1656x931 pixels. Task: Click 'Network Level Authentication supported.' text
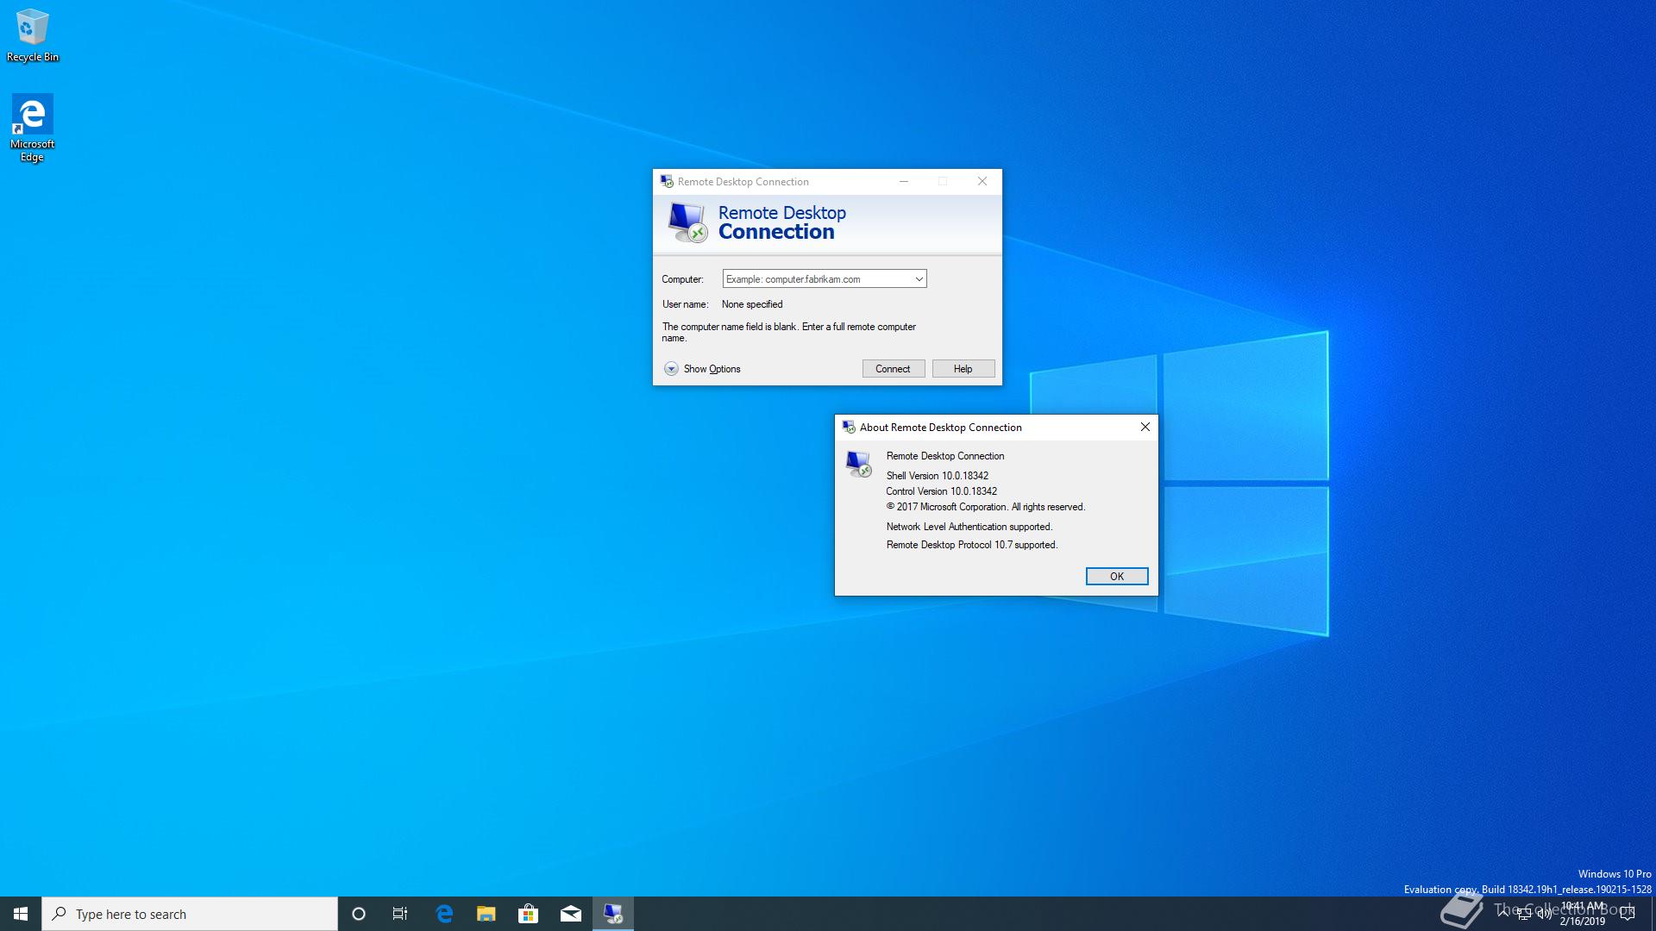969,527
